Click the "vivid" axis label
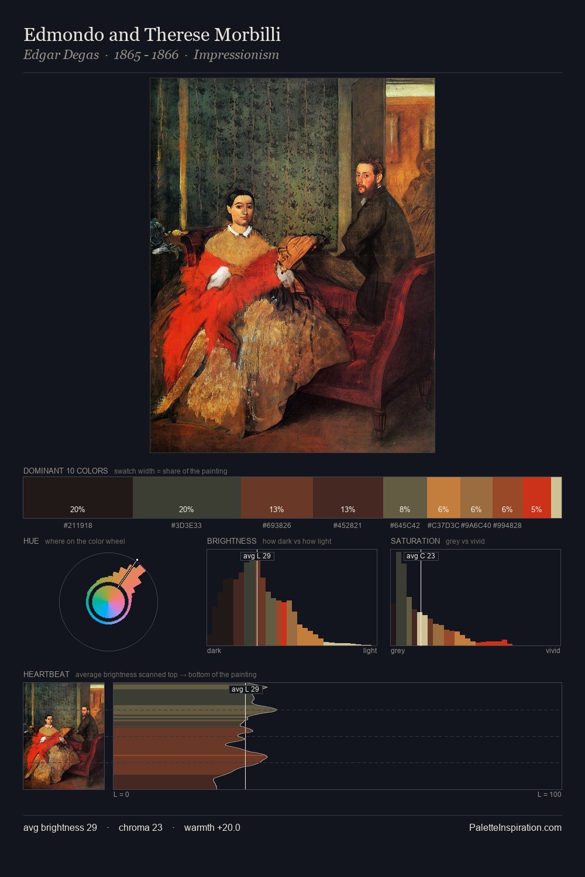 click(x=553, y=650)
